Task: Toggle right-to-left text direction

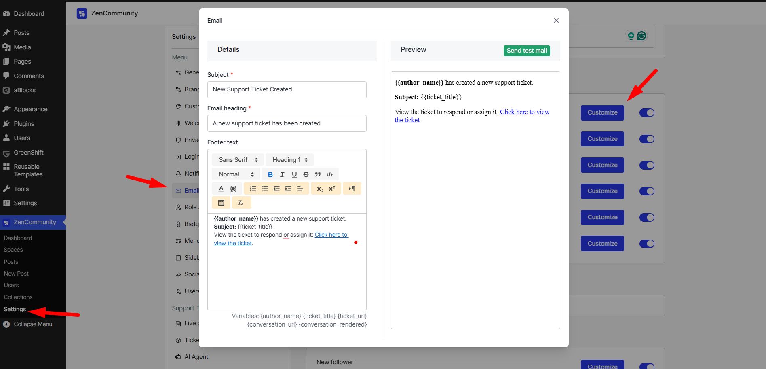Action: click(352, 189)
